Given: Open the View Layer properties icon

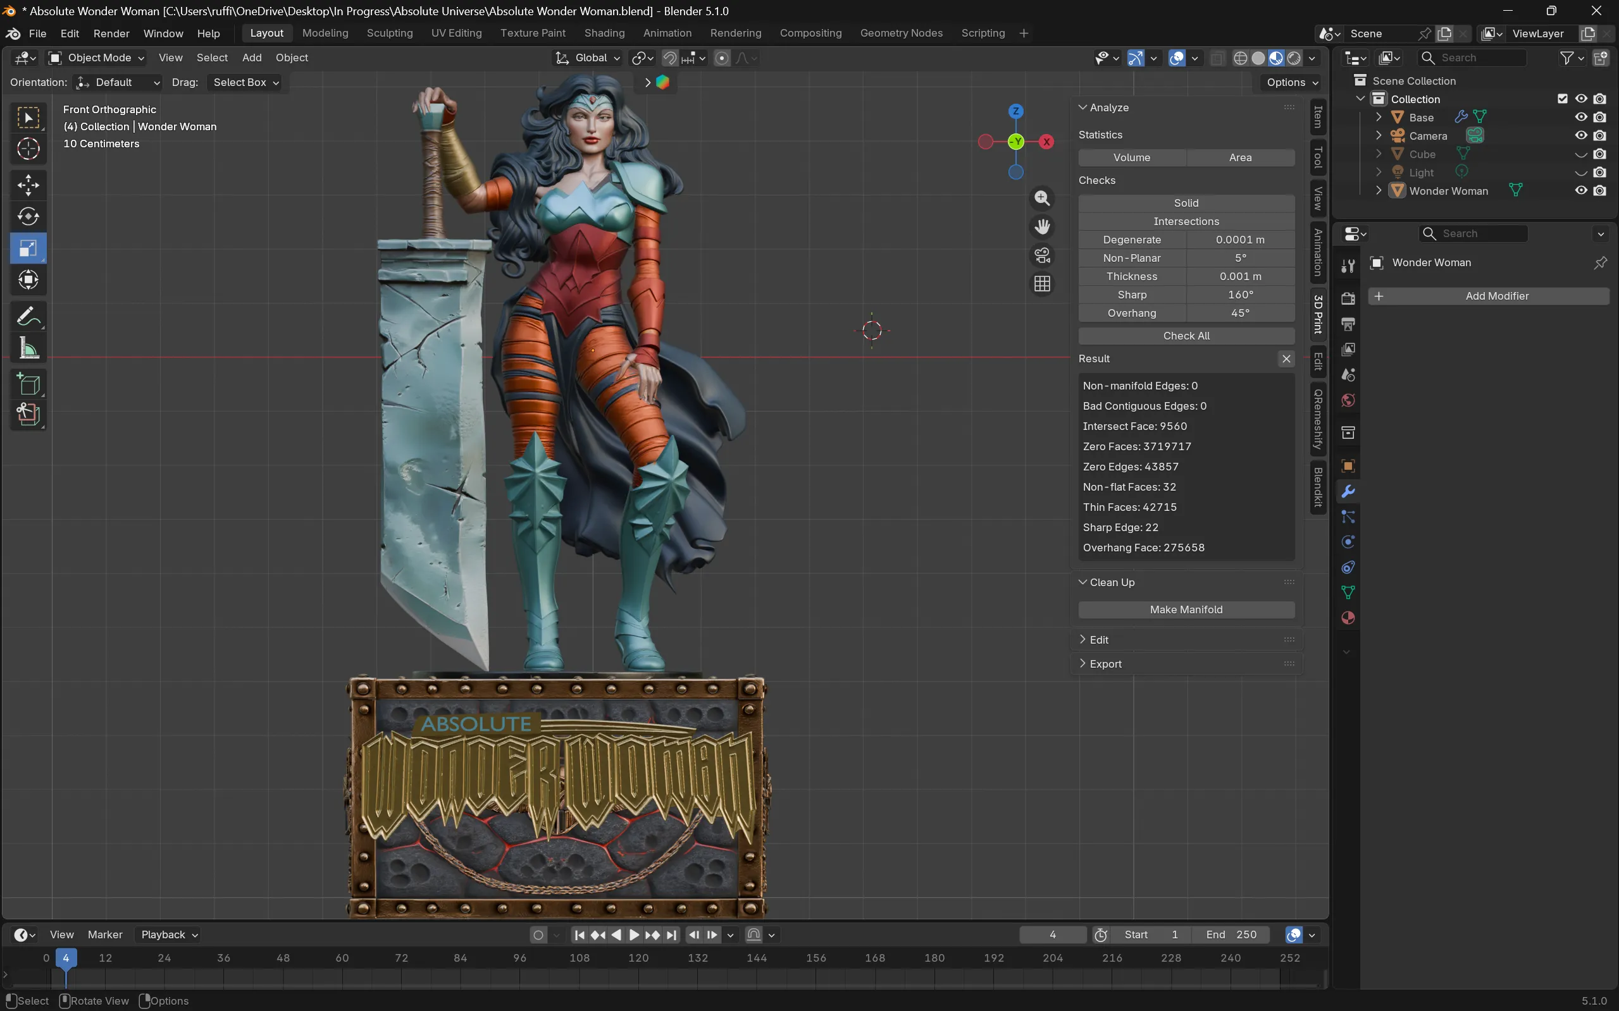Looking at the screenshot, I should point(1348,350).
